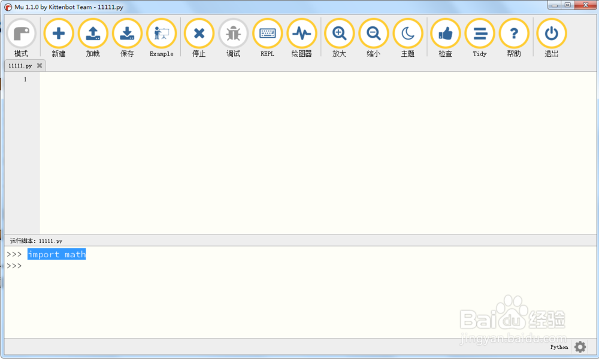Load a file with 加载
The image size is (599, 359).
93,38
